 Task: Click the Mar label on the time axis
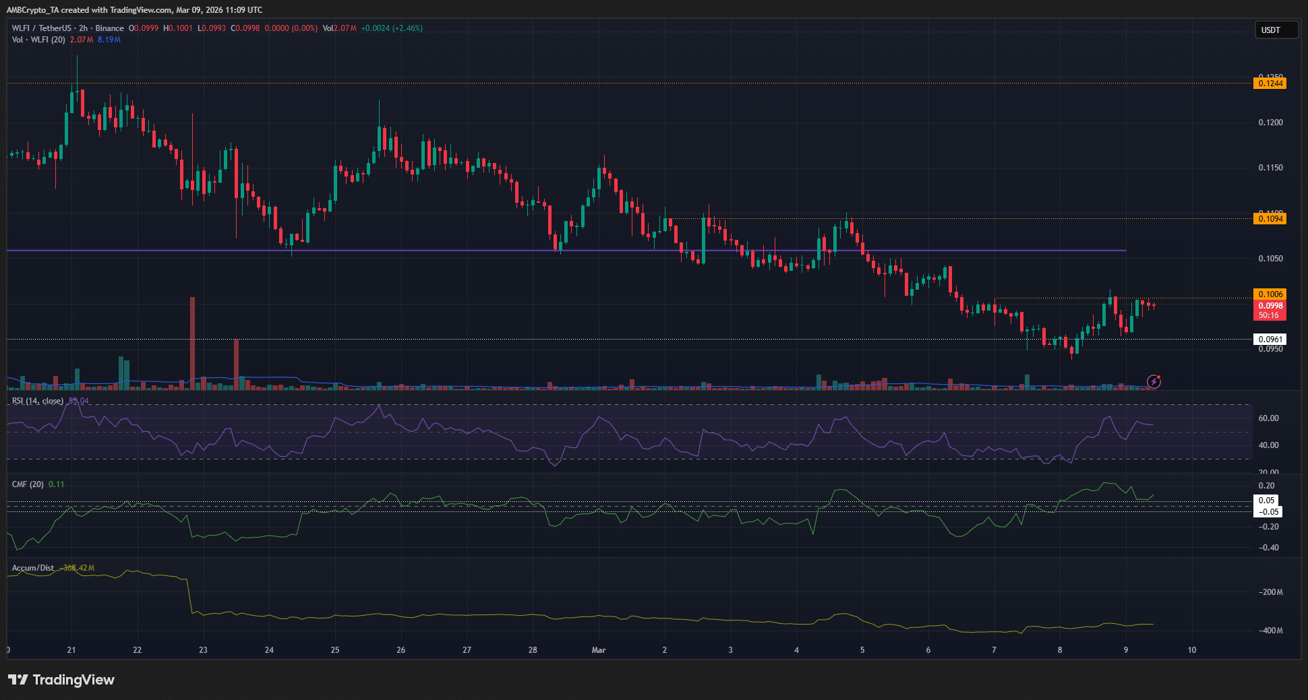pyautogui.click(x=598, y=650)
